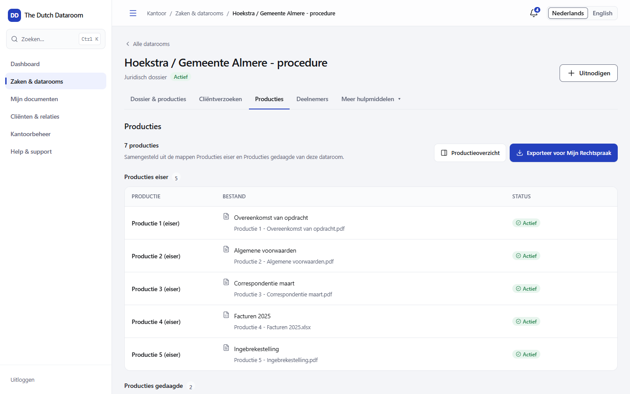Click file icon for Ingebrekestelling

pyautogui.click(x=226, y=348)
